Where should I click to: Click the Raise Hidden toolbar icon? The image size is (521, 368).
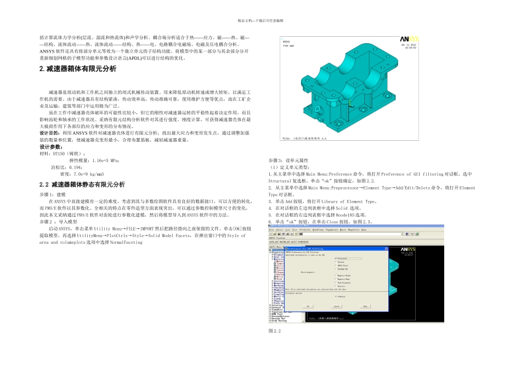407,234
